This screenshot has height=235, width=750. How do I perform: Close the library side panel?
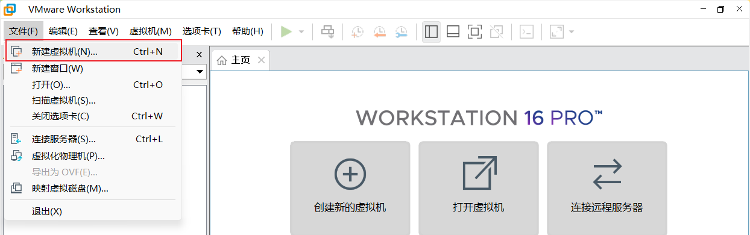(x=200, y=54)
